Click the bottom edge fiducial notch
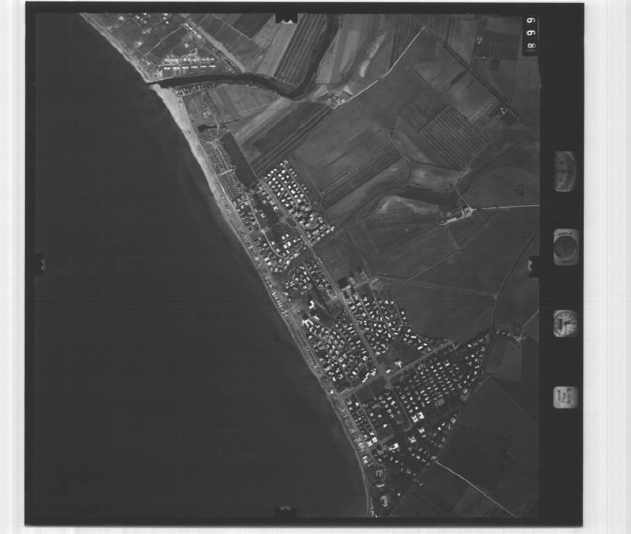Screen dimensions: 631x534 point(285,512)
